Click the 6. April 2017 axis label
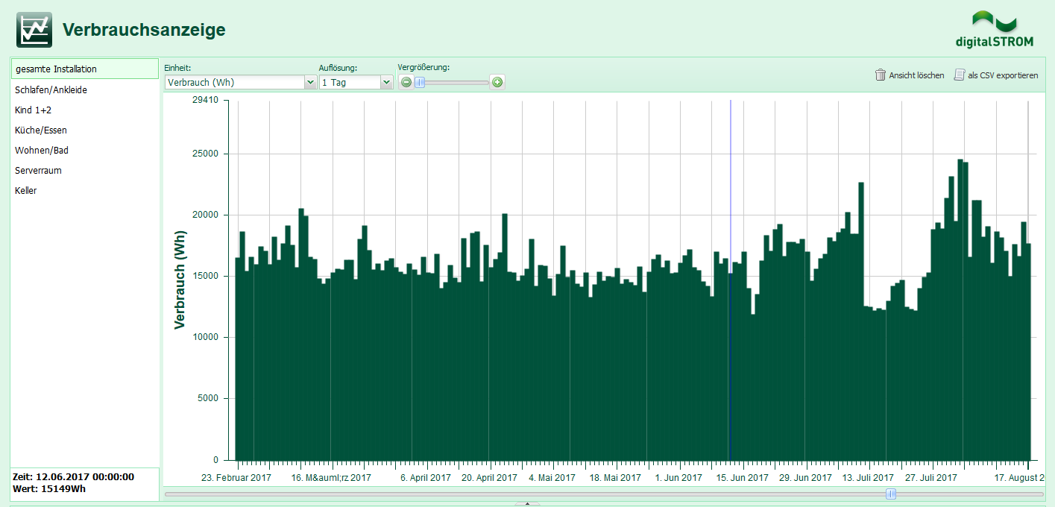This screenshot has width=1055, height=507. pos(426,477)
